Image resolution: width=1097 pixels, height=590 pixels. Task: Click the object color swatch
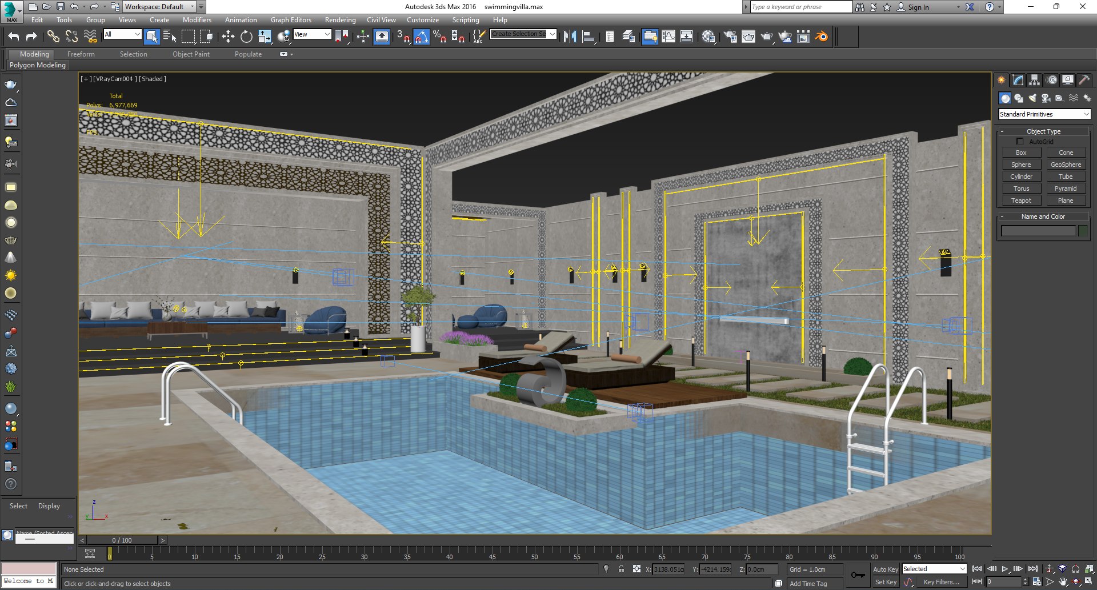[1083, 231]
